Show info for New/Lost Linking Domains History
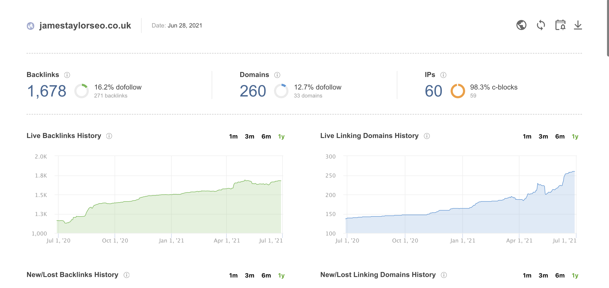This screenshot has height=288, width=609. pyautogui.click(x=444, y=275)
